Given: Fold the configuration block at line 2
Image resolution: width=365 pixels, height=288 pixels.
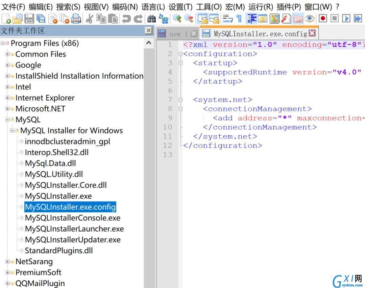Looking at the screenshot, I should 180,54.
